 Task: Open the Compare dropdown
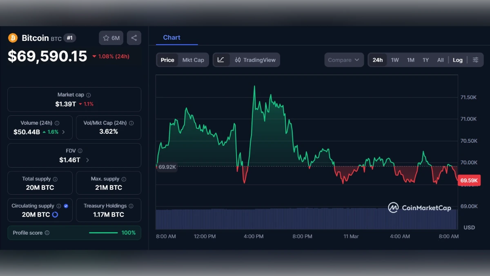tap(344, 60)
